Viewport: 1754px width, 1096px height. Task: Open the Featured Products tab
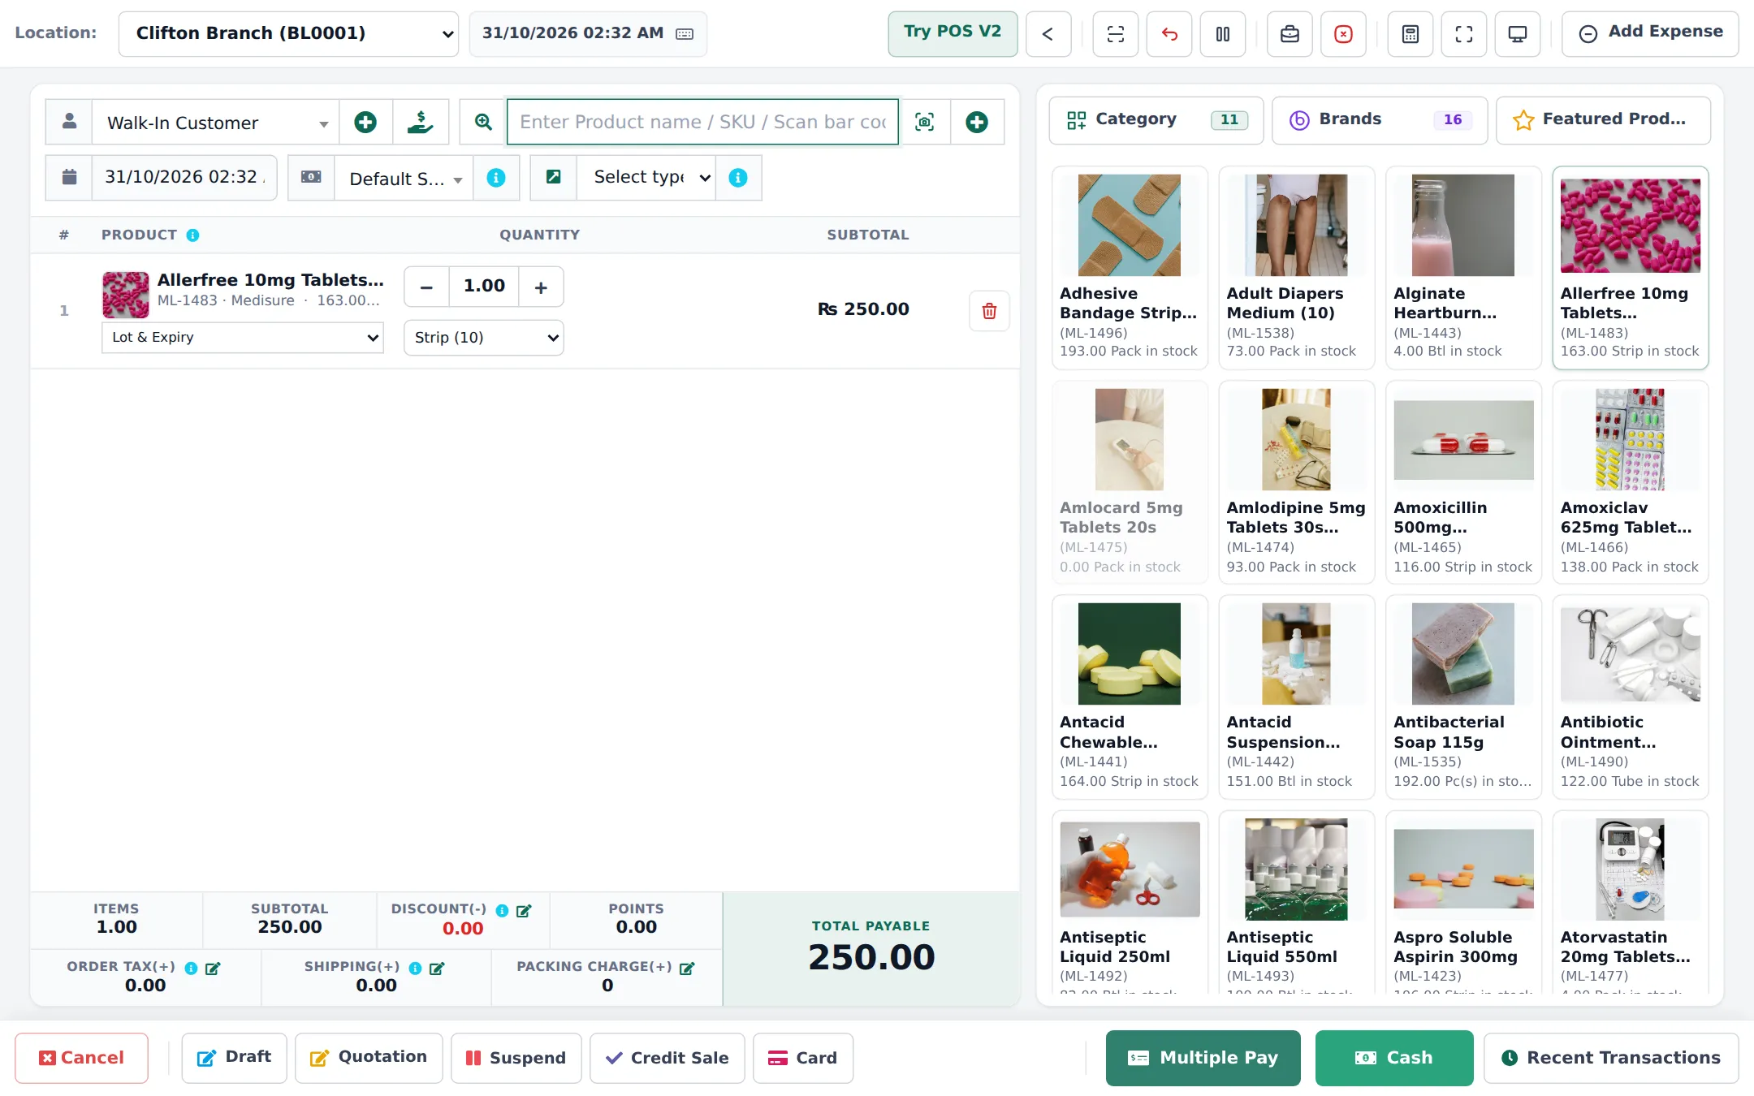click(x=1603, y=120)
